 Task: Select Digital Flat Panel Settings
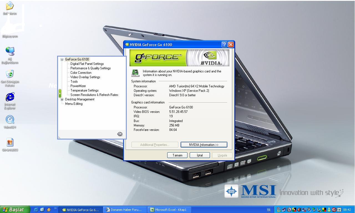point(87,64)
